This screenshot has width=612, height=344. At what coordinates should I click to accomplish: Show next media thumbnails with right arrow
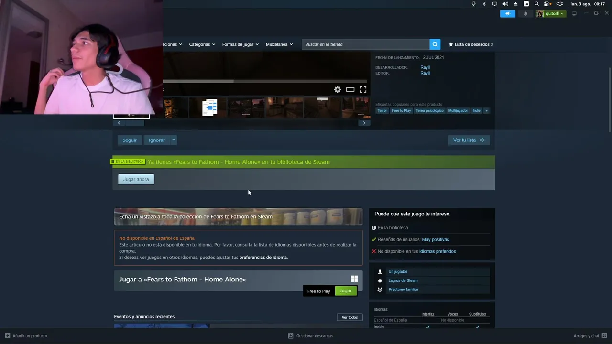coord(364,123)
